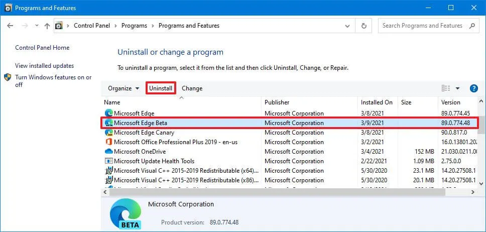Viewport: 486px width, 232px height.
Task: Expand the address bar history dropdown
Action: (347, 26)
